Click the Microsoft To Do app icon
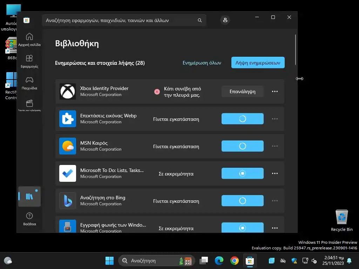Screen dimensions: 359x269 [x=68, y=173]
